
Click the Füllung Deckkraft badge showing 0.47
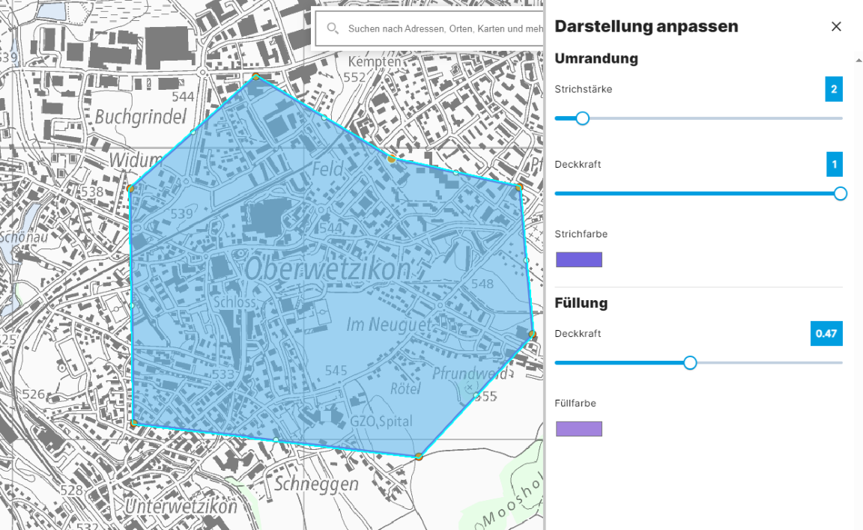826,333
